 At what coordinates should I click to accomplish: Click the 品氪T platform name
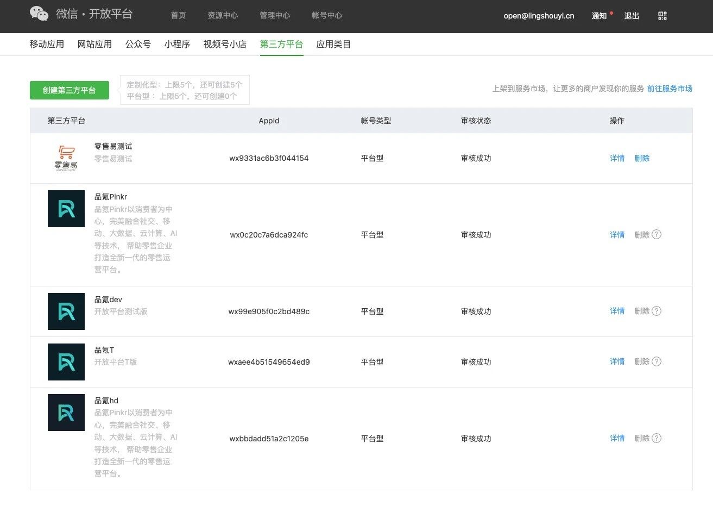pos(104,350)
